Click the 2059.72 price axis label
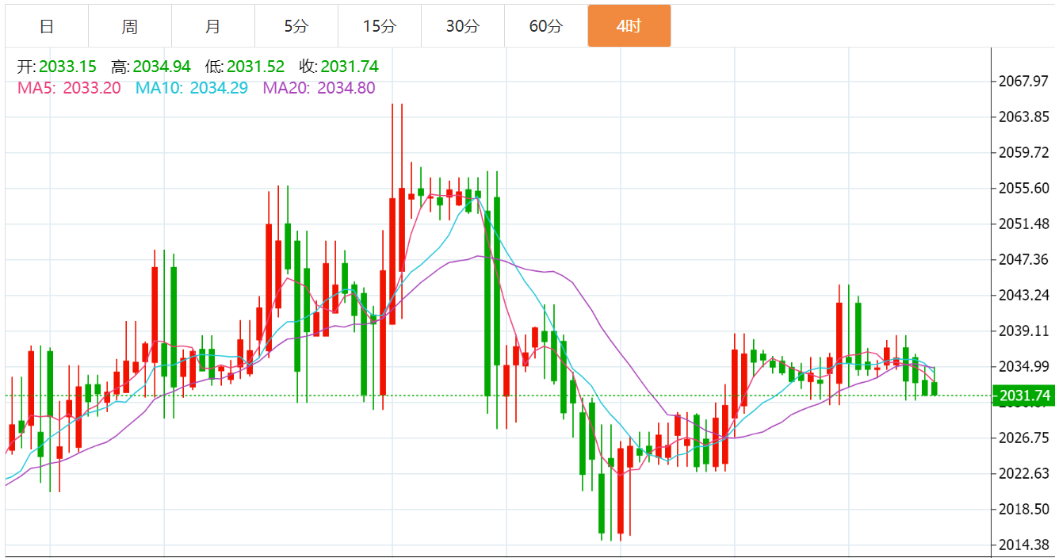 pos(1025,152)
